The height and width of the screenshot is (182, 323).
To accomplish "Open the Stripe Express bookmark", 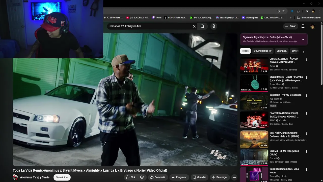I will click(250, 18).
